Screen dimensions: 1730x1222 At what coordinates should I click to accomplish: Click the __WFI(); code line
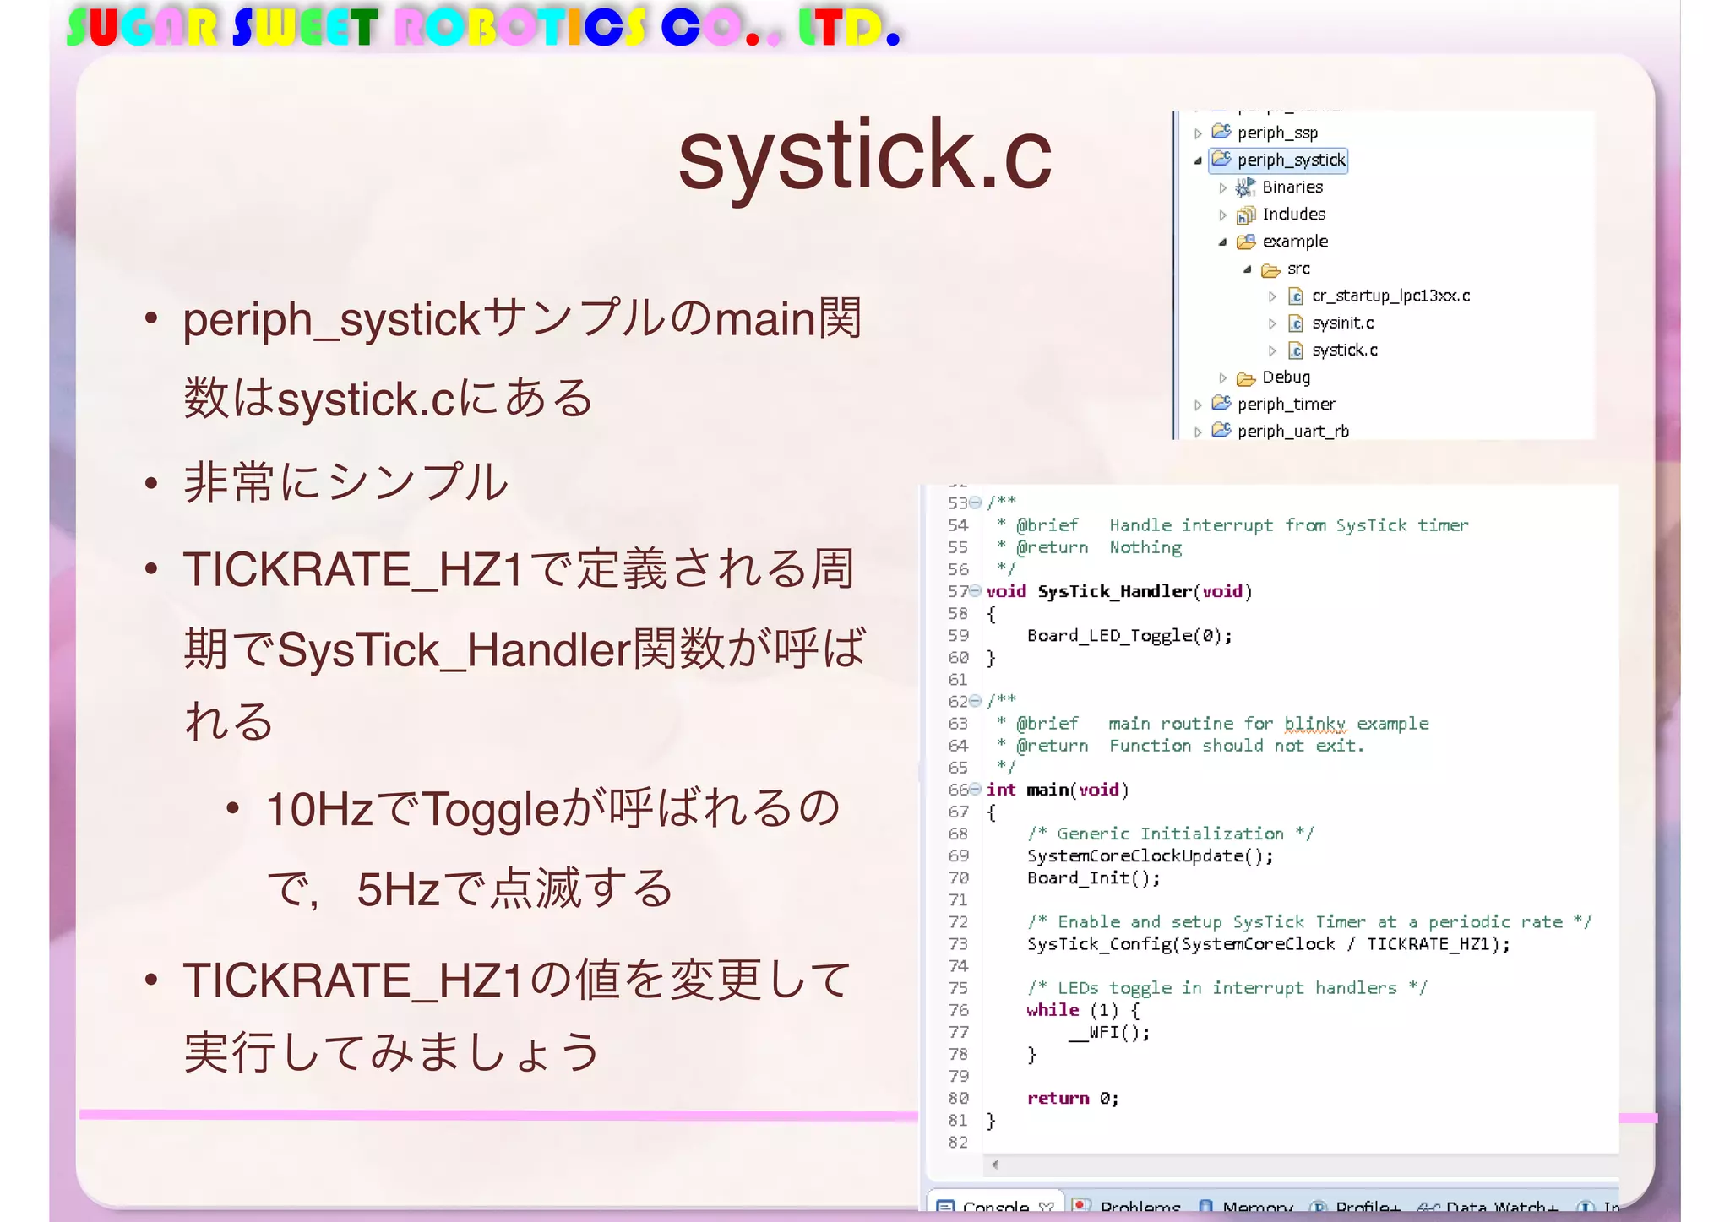point(1108,1032)
